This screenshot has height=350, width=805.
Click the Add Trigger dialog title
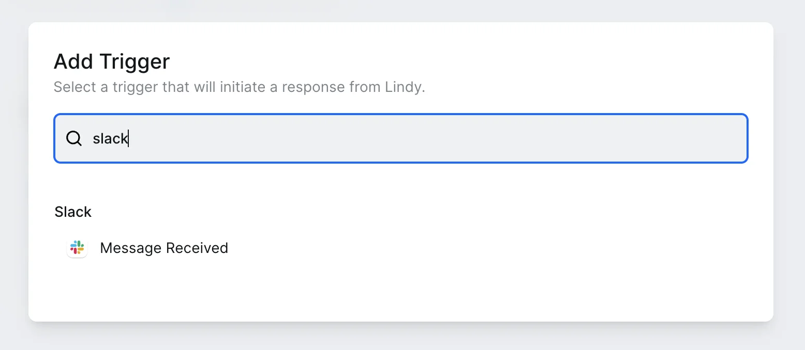pos(112,62)
